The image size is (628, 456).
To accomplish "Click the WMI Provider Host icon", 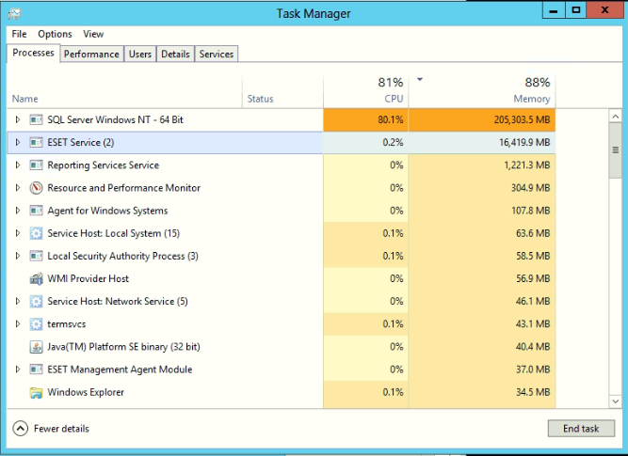I will 36,279.
